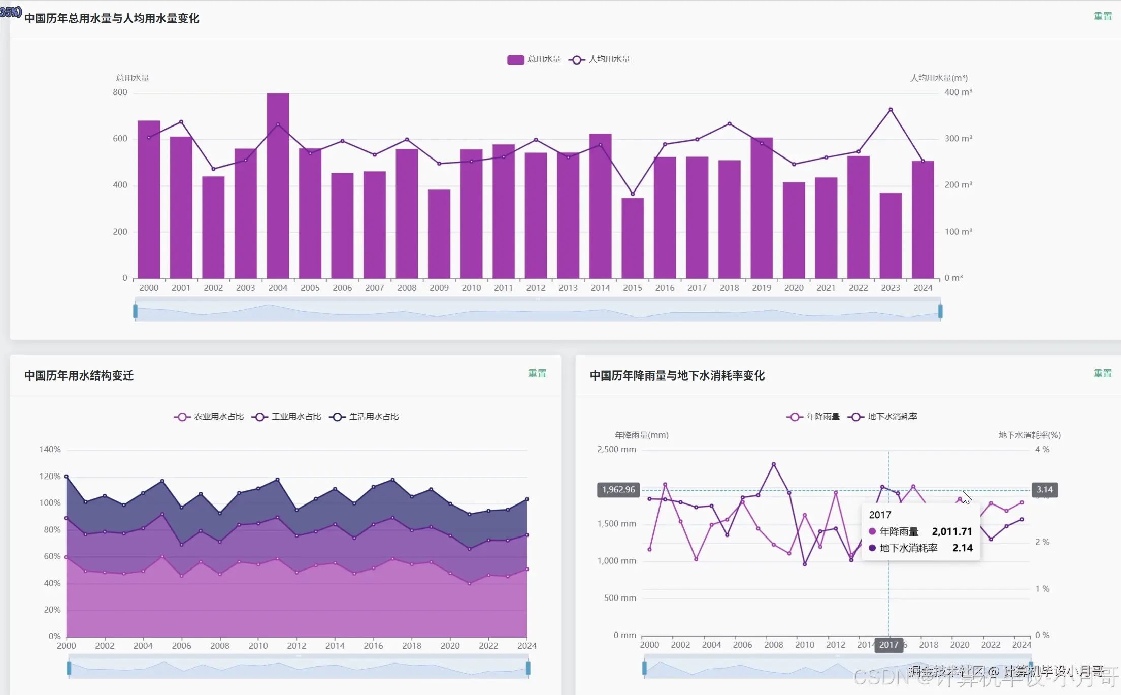The image size is (1121, 695).
Task: Click the 2017 highlighted axis label
Action: coord(888,645)
